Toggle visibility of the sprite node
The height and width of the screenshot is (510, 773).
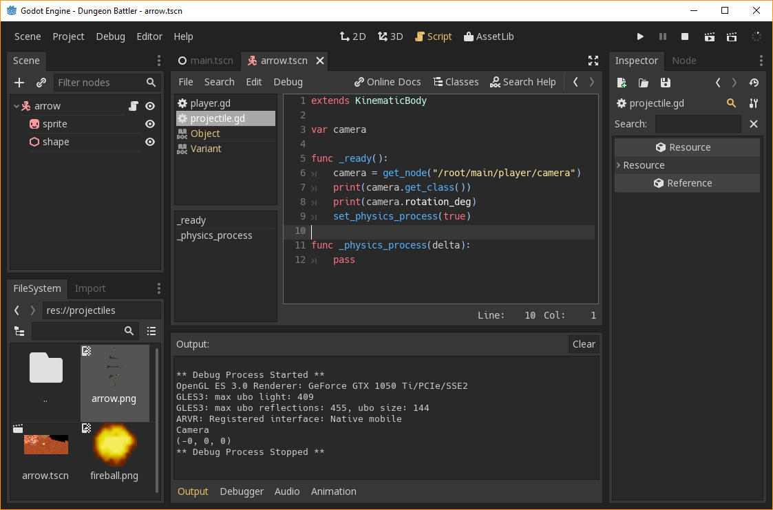[151, 124]
